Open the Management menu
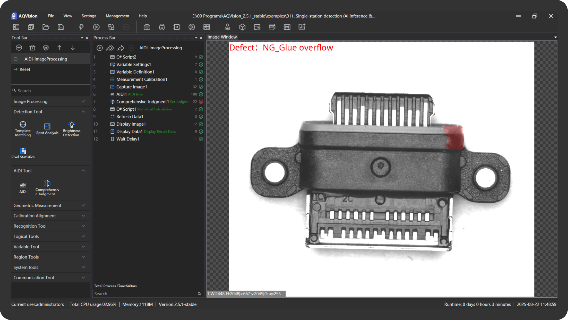Screen dimensions: 568x320 (x=117, y=16)
